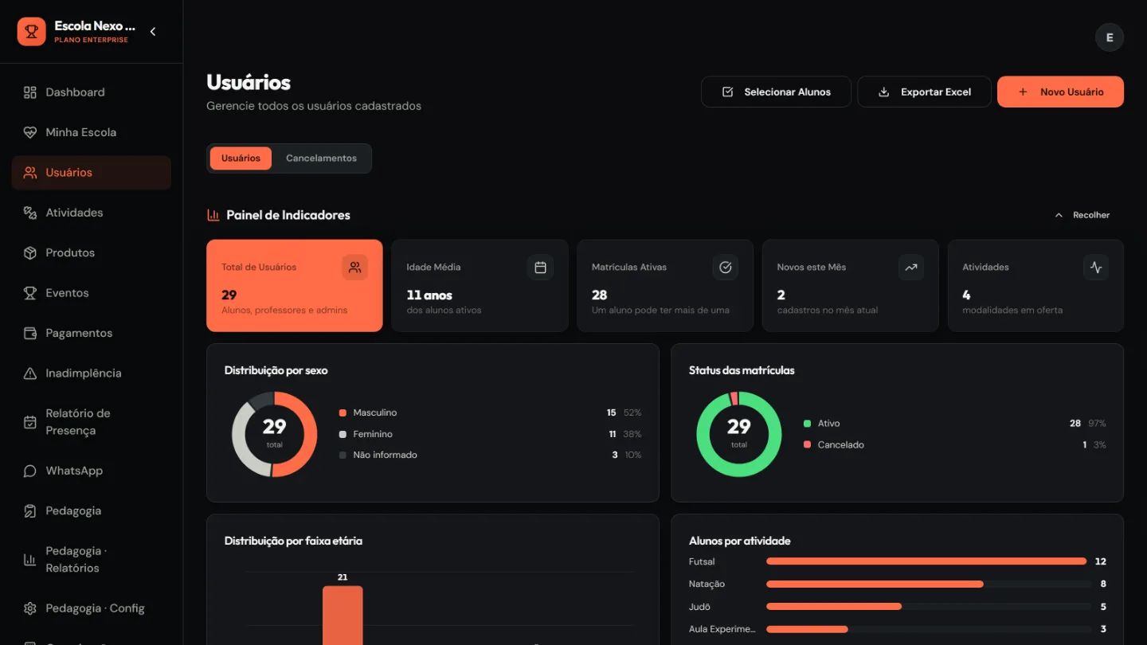
Task: Click the Futsal activity progress bar
Action: click(x=929, y=561)
